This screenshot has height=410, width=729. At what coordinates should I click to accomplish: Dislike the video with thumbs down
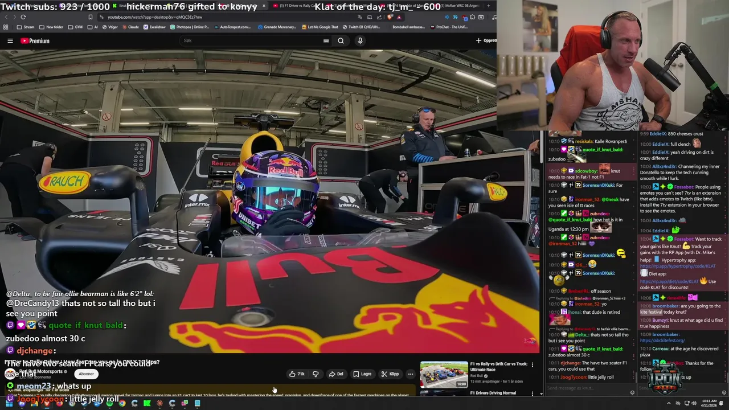point(316,374)
